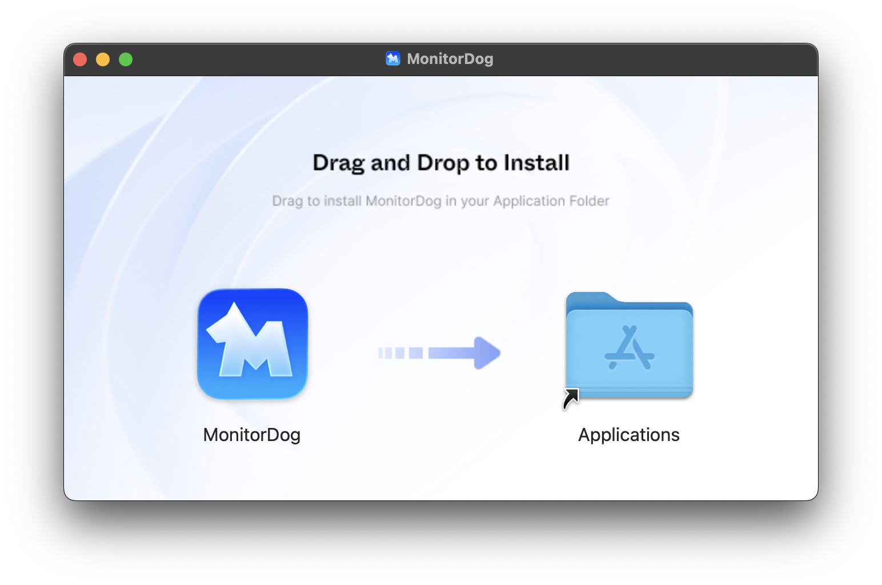Click the Applications folder label
Viewport: 882px width, 585px height.
(x=629, y=435)
